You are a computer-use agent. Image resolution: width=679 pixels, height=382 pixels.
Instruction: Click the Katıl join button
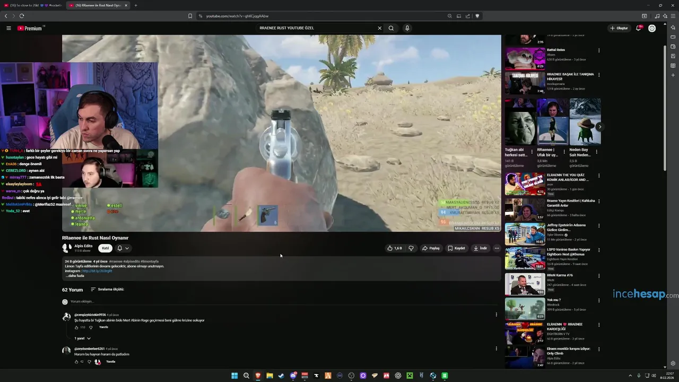(x=105, y=248)
